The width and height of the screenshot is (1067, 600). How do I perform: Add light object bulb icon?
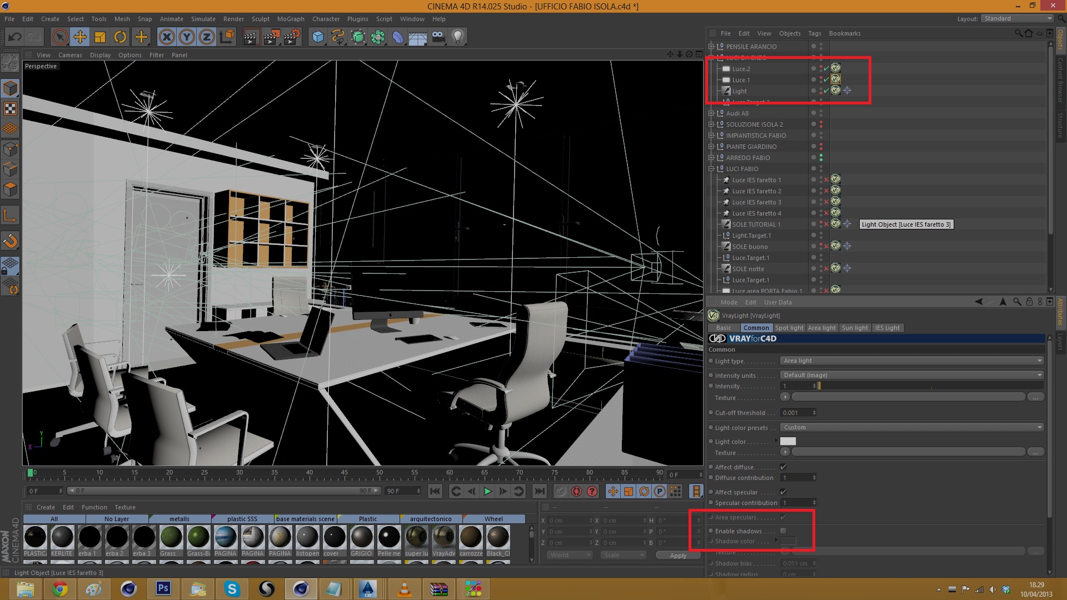(457, 37)
